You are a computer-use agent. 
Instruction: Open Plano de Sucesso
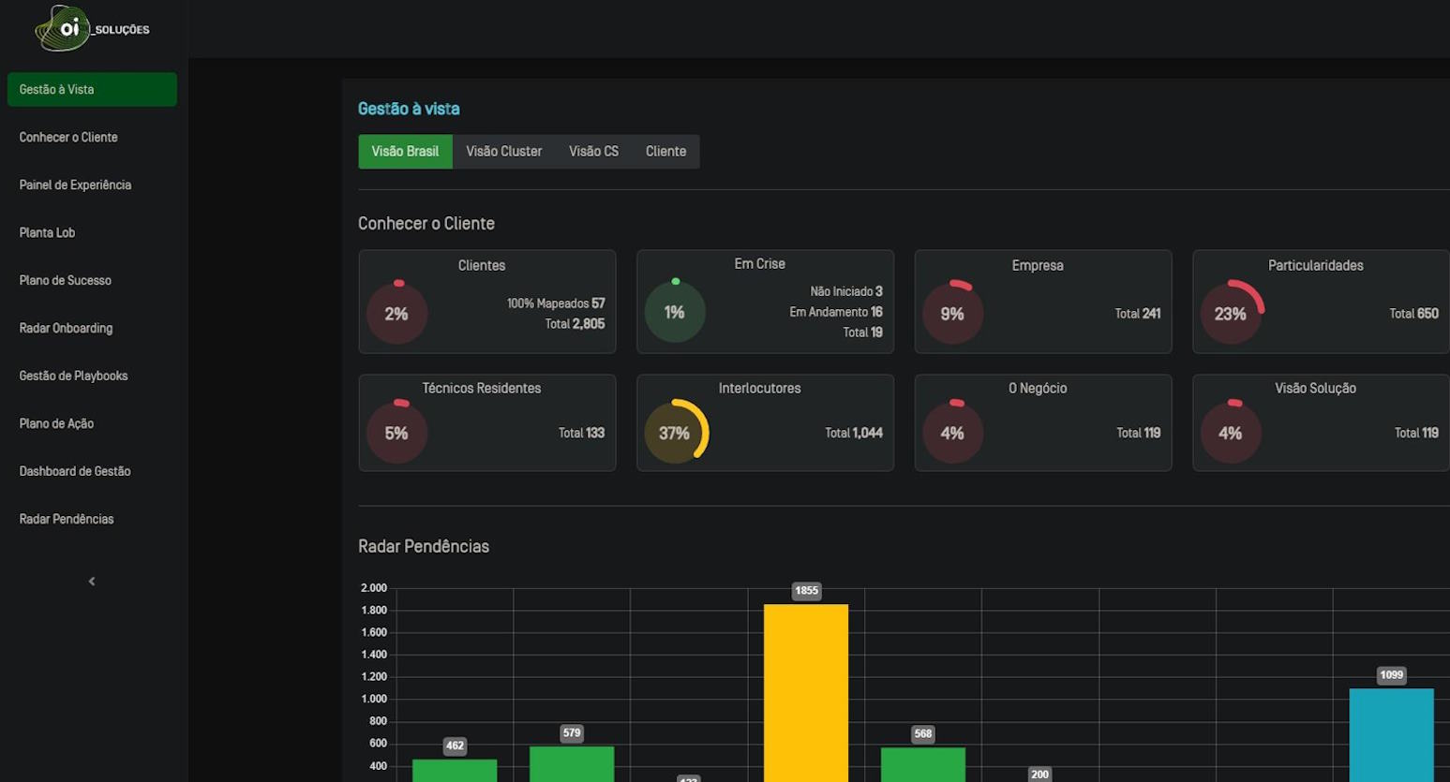[65, 281]
